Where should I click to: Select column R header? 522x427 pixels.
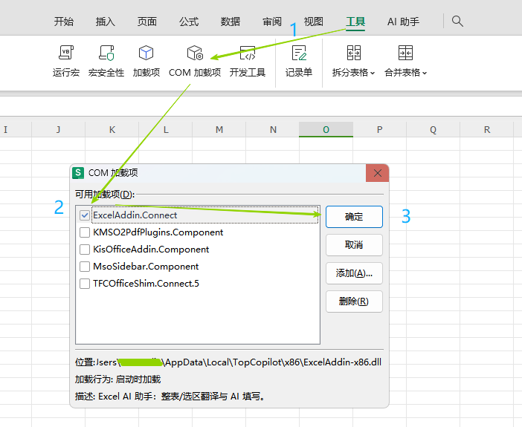[x=487, y=129]
